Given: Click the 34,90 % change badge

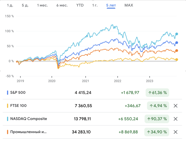Looking at the screenshot, I should coord(157,132).
